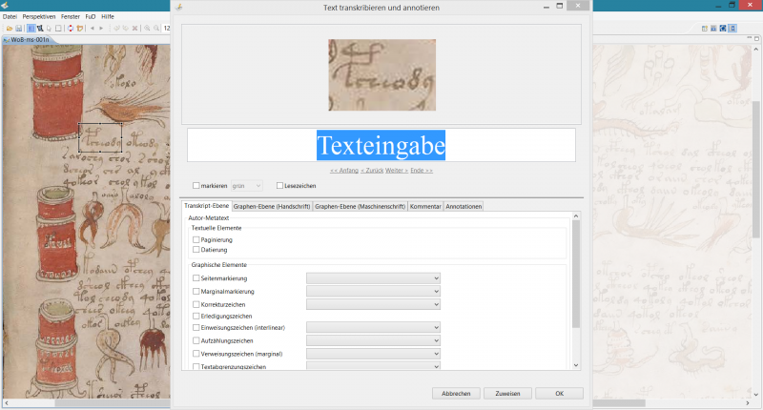Click the OK button
Image resolution: width=763 pixels, height=410 pixels.
[x=559, y=394]
